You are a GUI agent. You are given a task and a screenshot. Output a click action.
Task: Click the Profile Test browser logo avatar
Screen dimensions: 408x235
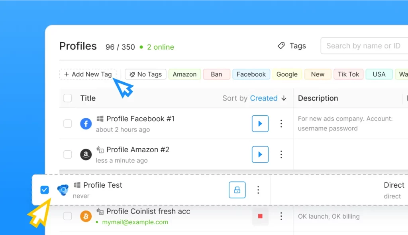(62, 190)
